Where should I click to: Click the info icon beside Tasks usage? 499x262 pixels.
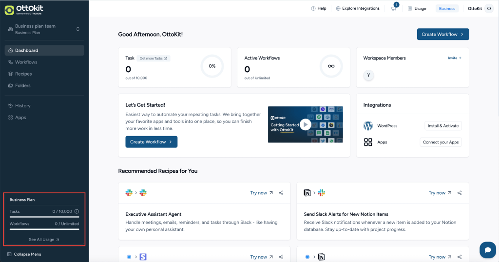[77, 212]
